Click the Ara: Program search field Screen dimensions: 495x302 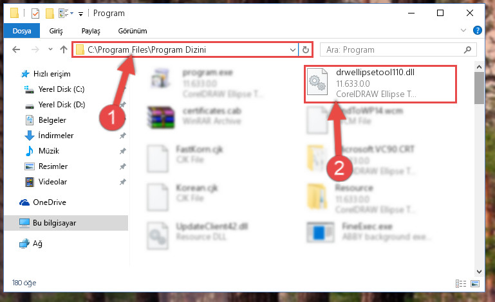pos(393,50)
